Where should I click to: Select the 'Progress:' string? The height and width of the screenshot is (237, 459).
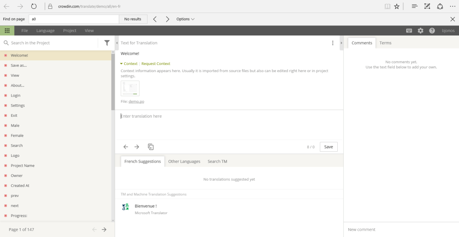pyautogui.click(x=56, y=215)
